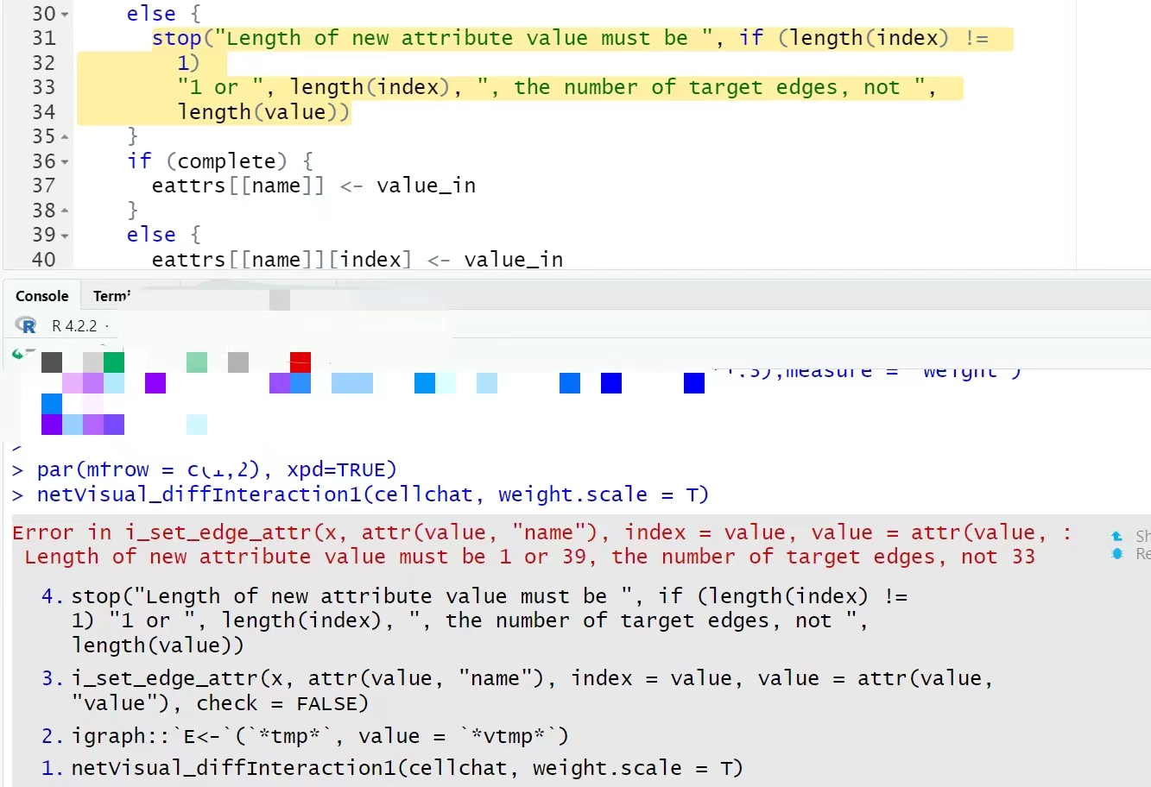1151x787 pixels.
Task: Click line number 37 in the editor gutter
Action: pos(44,185)
